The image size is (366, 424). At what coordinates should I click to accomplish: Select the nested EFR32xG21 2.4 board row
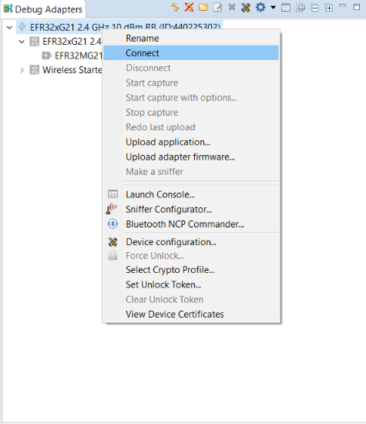(x=65, y=42)
